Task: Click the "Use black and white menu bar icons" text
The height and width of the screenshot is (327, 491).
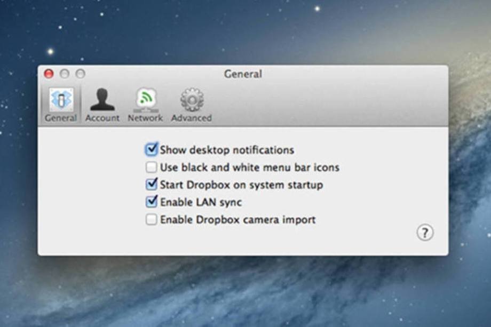Action: coord(249,168)
